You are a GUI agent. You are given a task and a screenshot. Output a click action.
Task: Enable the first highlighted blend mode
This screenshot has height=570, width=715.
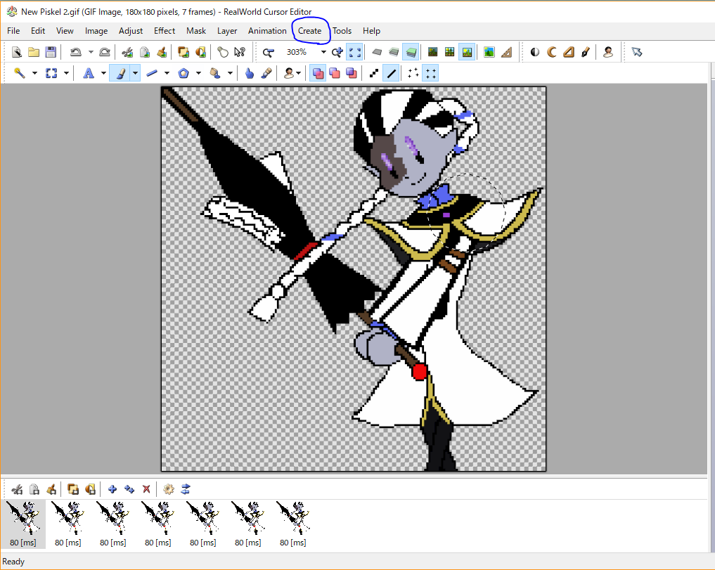(318, 73)
